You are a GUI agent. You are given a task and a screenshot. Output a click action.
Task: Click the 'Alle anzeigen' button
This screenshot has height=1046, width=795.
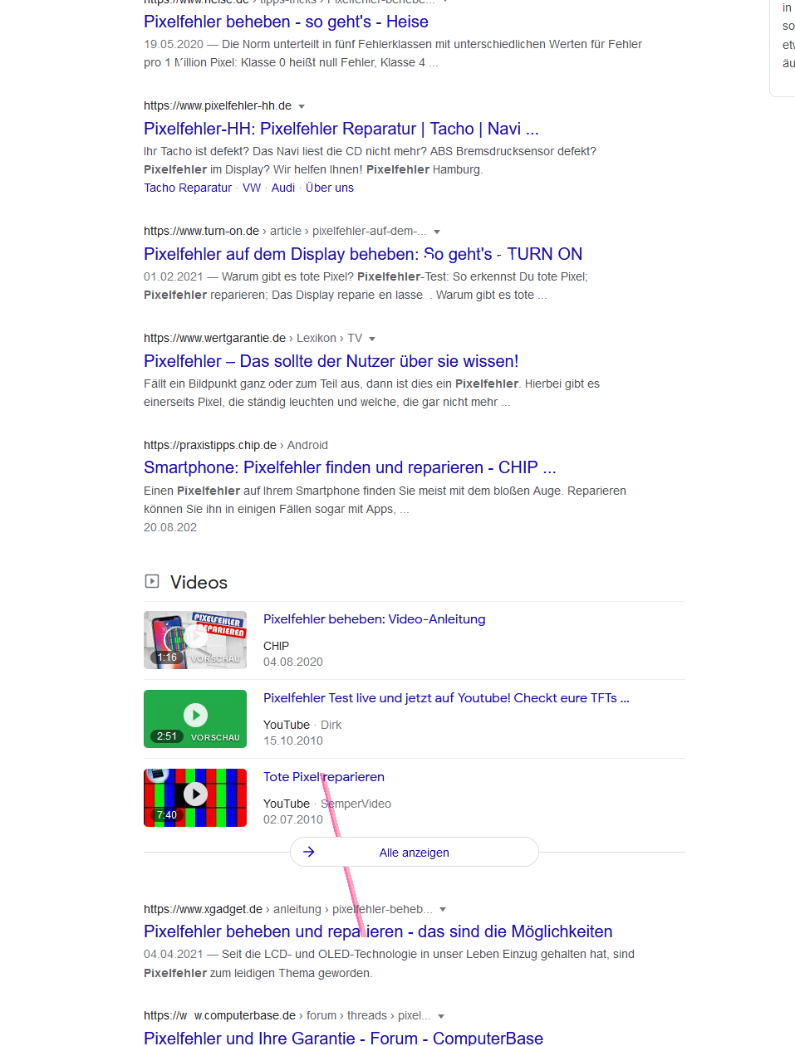pyautogui.click(x=415, y=852)
